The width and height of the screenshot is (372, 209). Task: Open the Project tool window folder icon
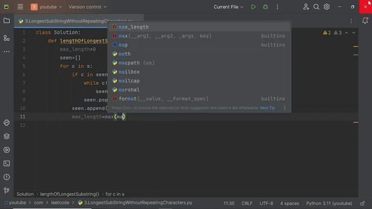pos(6,21)
